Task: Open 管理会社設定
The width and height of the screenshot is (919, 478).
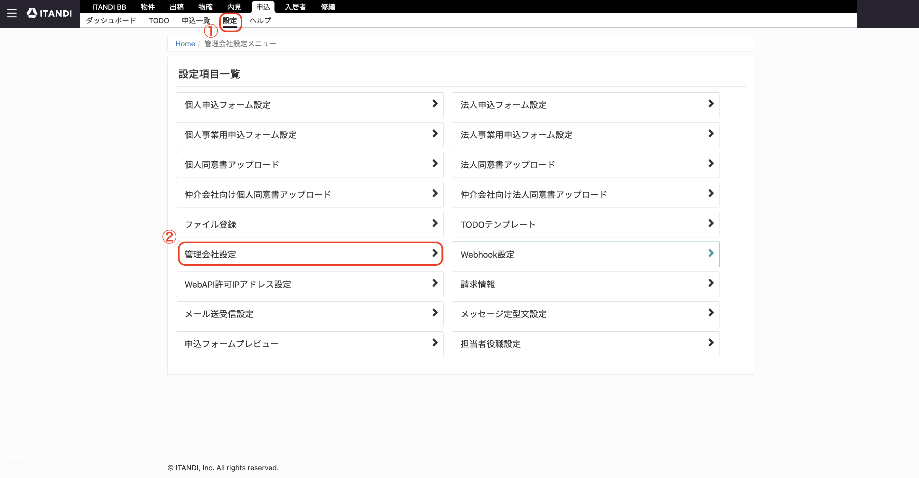Action: [310, 254]
